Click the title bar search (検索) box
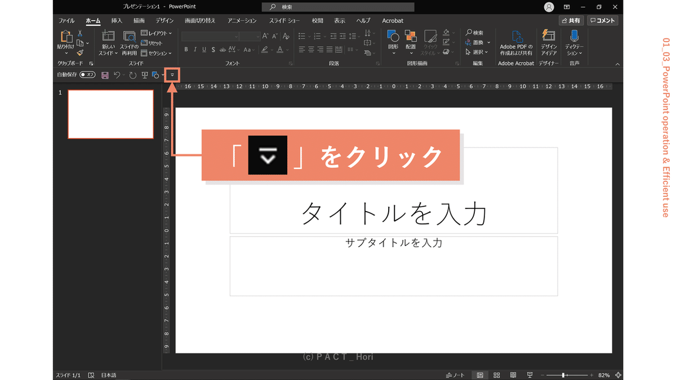The image size is (676, 380). coord(338,7)
